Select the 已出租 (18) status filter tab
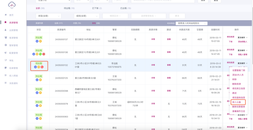The height and width of the screenshot is (130, 253). pos(126,8)
